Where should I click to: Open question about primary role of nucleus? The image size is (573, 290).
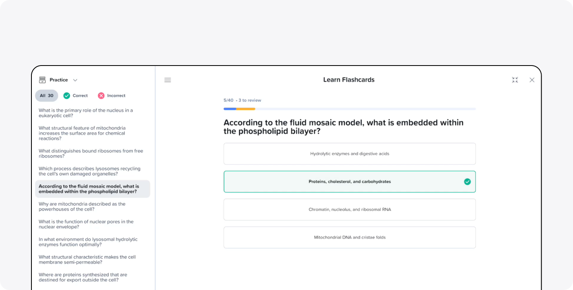86,113
